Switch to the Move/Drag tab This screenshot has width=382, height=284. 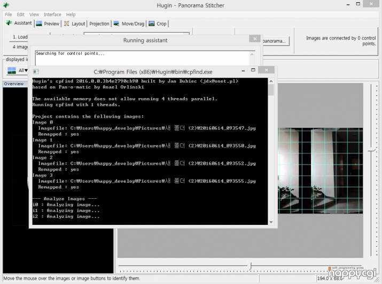click(x=129, y=23)
